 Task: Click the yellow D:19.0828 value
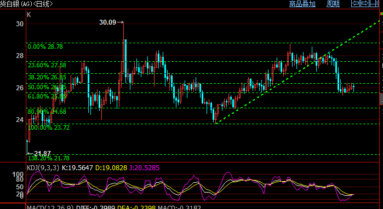(111, 168)
